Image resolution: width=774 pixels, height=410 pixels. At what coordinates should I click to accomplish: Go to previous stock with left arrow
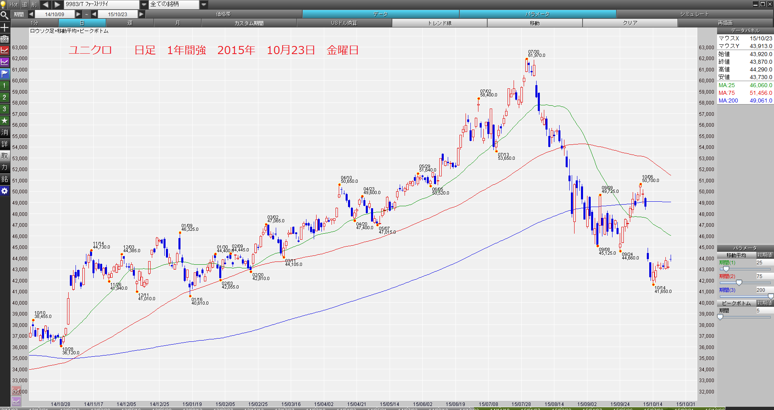point(45,4)
